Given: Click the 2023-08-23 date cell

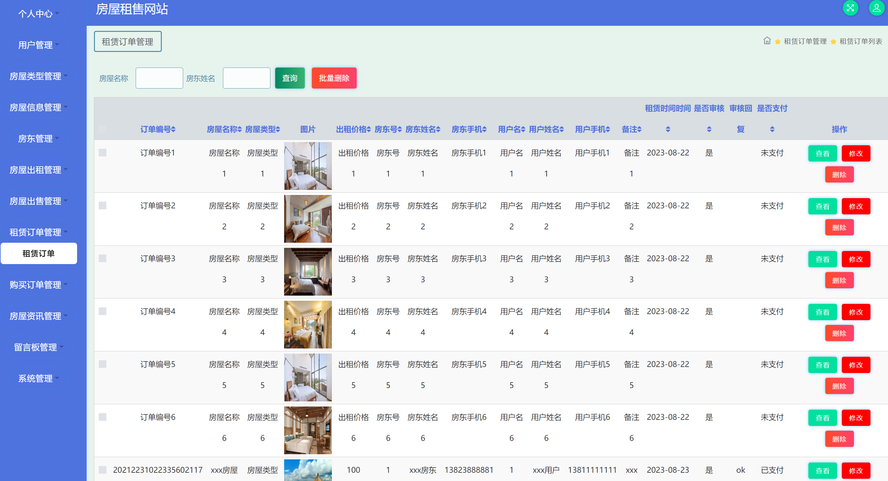Looking at the screenshot, I should (x=668, y=470).
